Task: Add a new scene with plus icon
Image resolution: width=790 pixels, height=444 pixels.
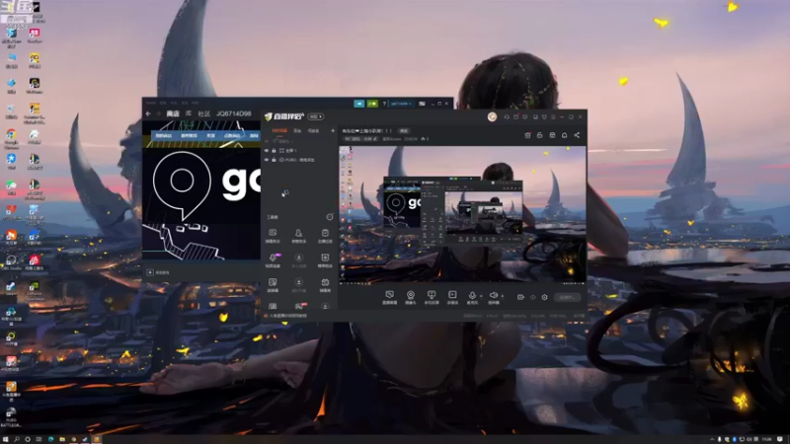Action: click(333, 131)
